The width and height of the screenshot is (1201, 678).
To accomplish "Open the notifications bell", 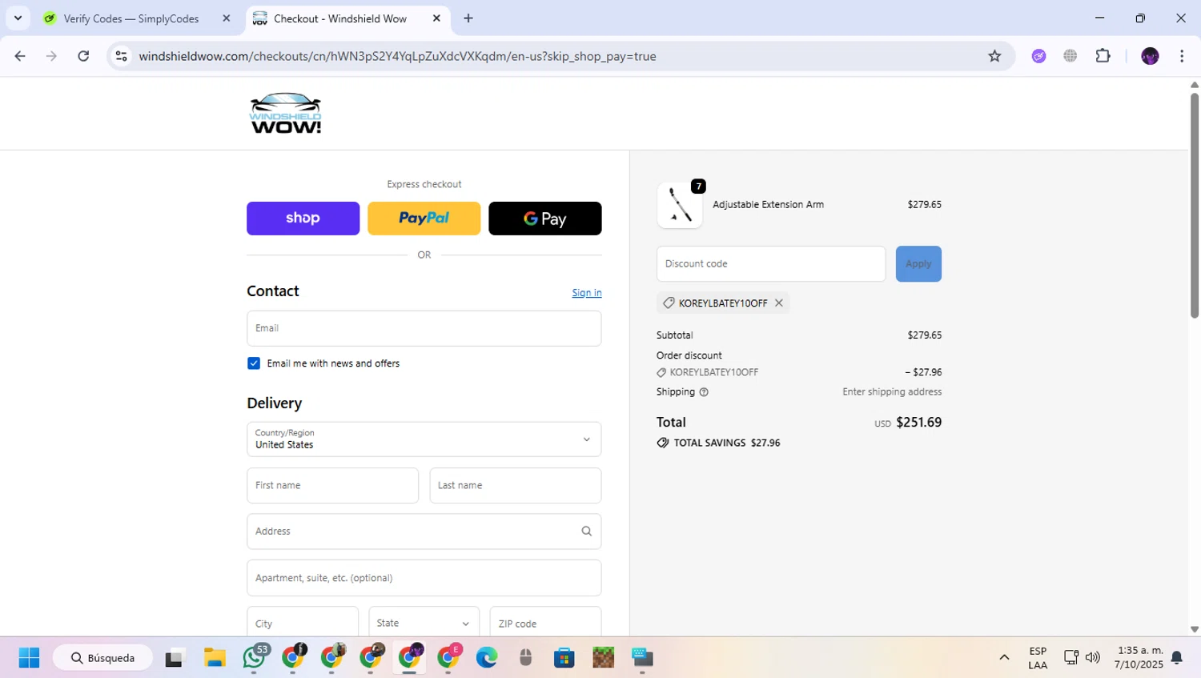I will pyautogui.click(x=1177, y=658).
